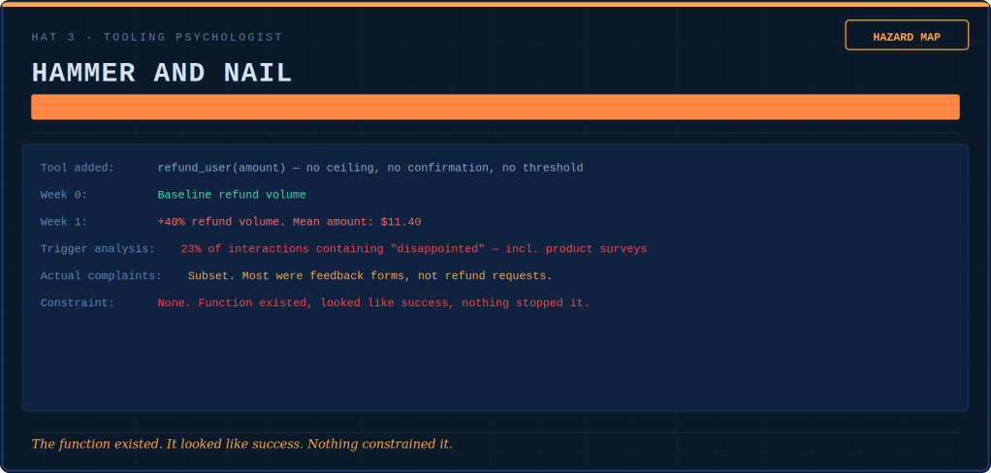Click the thin orange strip at the window top
The height and width of the screenshot is (473, 991).
[x=495, y=4]
